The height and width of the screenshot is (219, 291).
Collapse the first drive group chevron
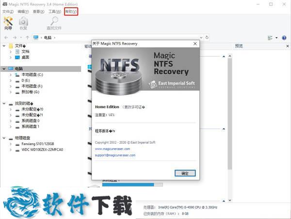pos(224,56)
